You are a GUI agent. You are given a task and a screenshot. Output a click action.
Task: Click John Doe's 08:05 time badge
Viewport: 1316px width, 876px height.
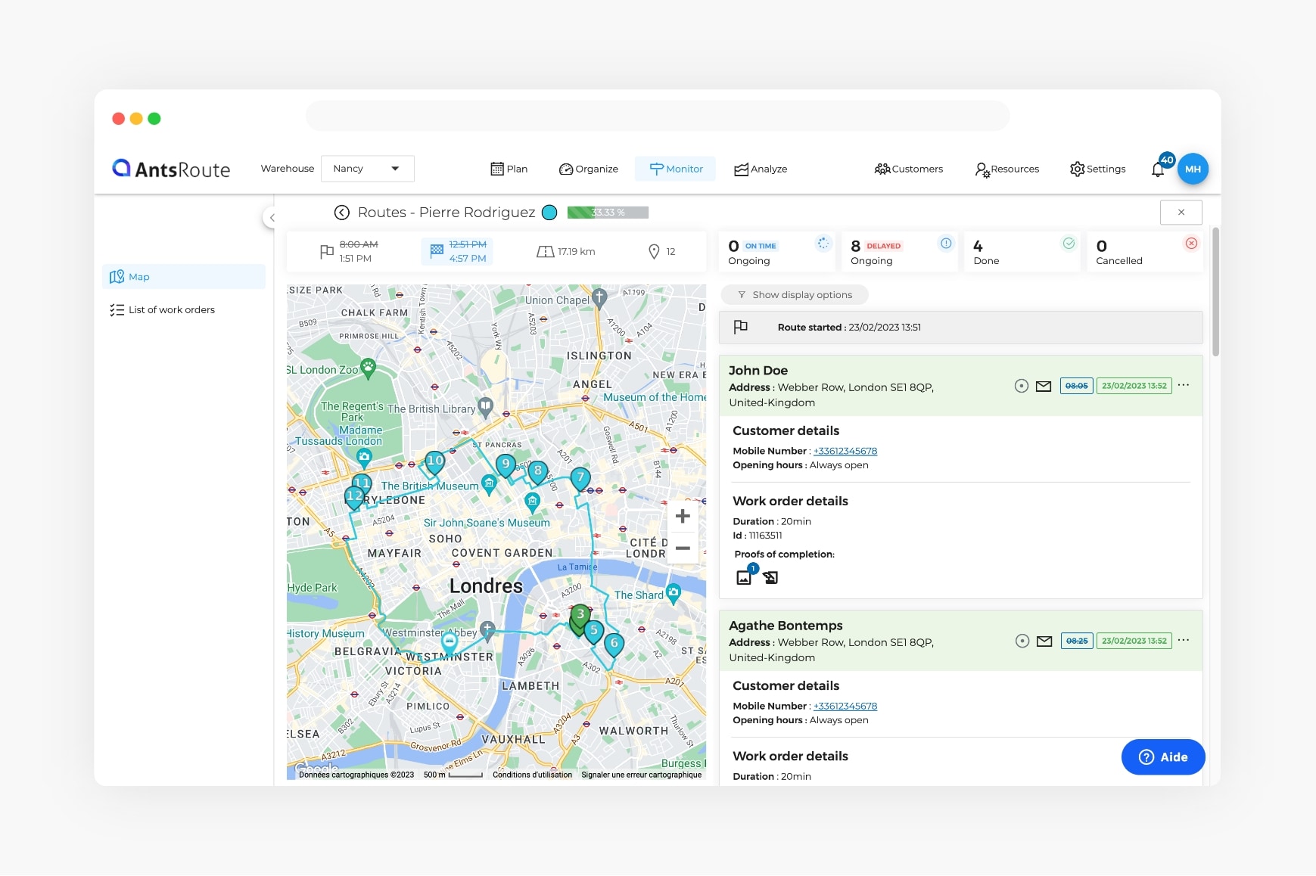[x=1076, y=386]
